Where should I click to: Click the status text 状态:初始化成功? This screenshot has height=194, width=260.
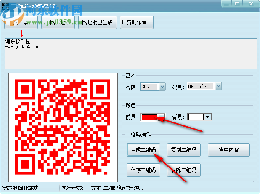tap(20, 188)
